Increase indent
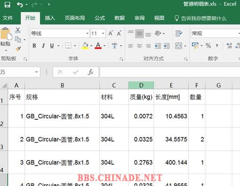 [x=167, y=46]
